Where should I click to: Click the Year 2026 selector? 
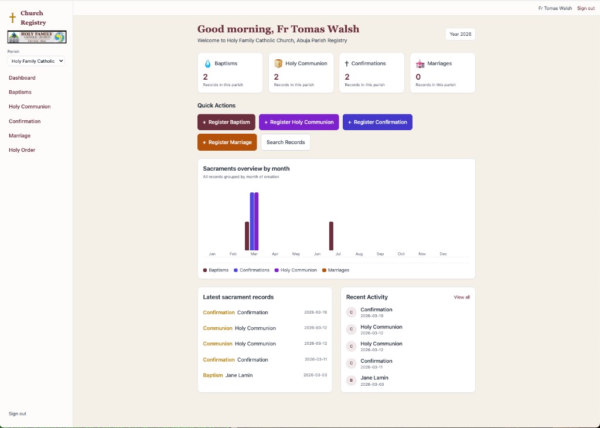click(x=460, y=34)
